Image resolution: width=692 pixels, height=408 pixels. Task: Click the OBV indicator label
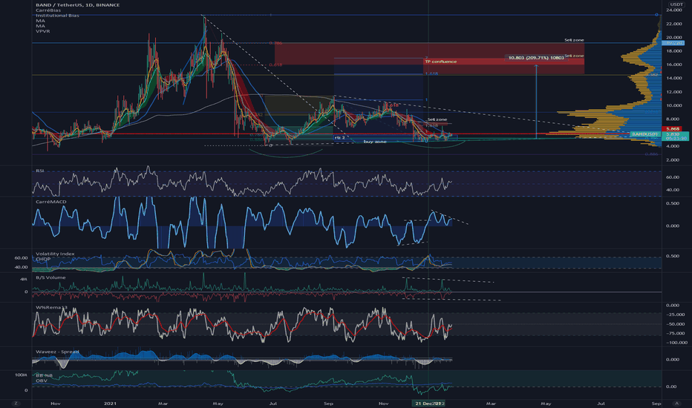coord(42,381)
